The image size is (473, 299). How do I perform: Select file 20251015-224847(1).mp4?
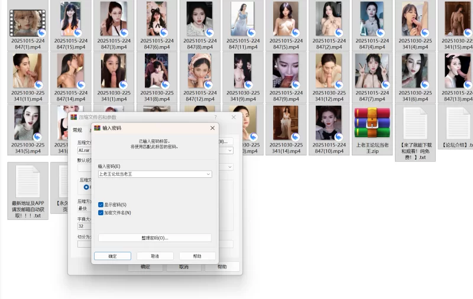tap(28, 25)
